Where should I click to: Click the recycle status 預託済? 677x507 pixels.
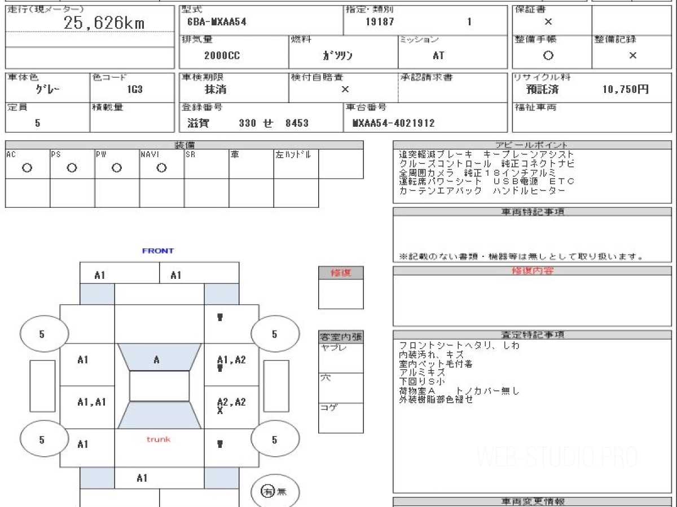pos(542,89)
